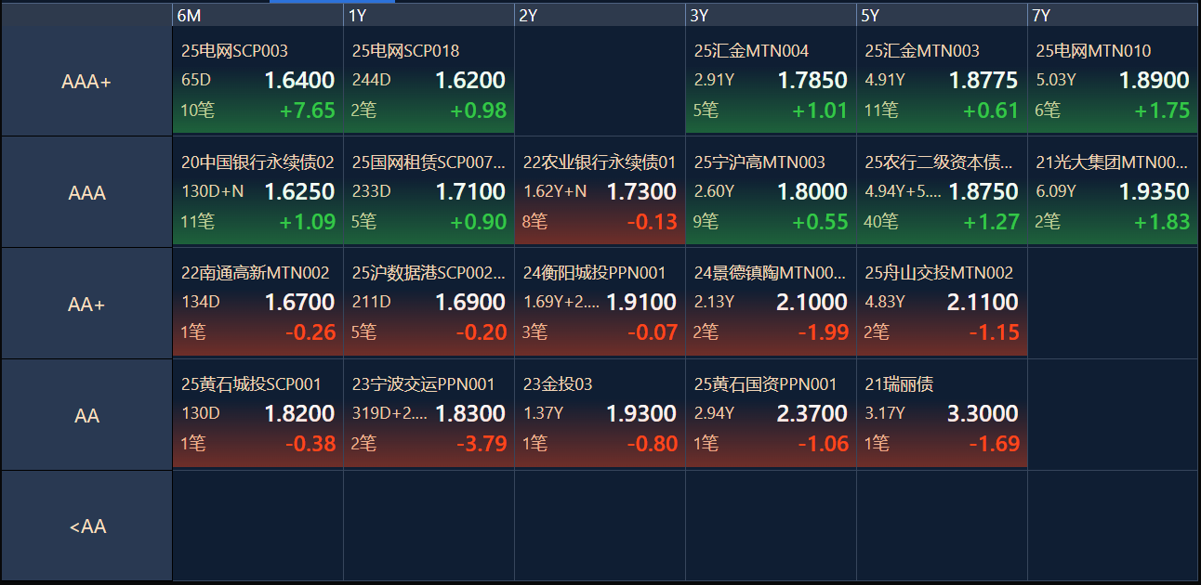Image resolution: width=1201 pixels, height=585 pixels.
Task: Open bond 25电网SCP018
Action: point(405,51)
